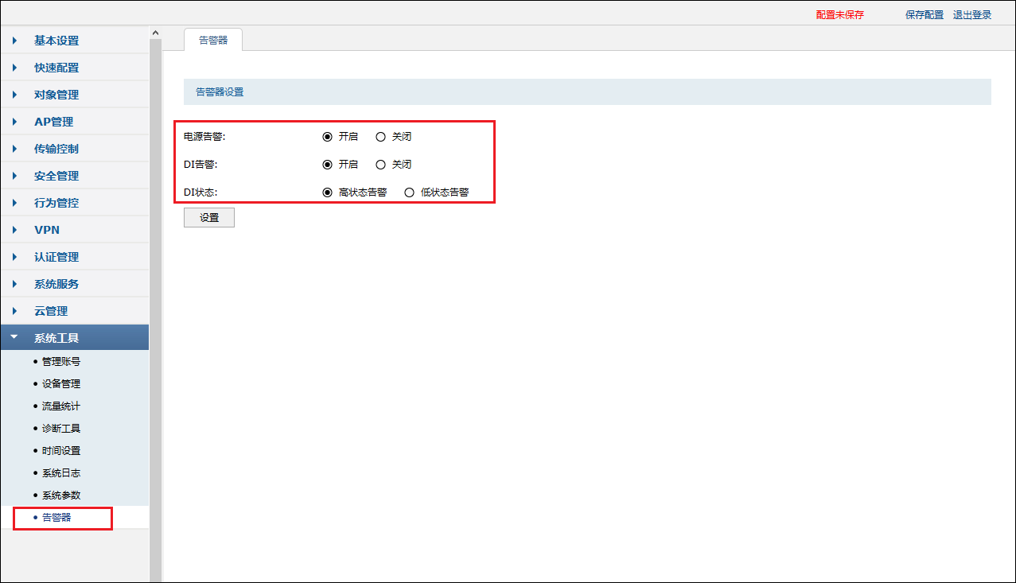
Task: Open 流量统计 submenu item
Action: [60, 406]
